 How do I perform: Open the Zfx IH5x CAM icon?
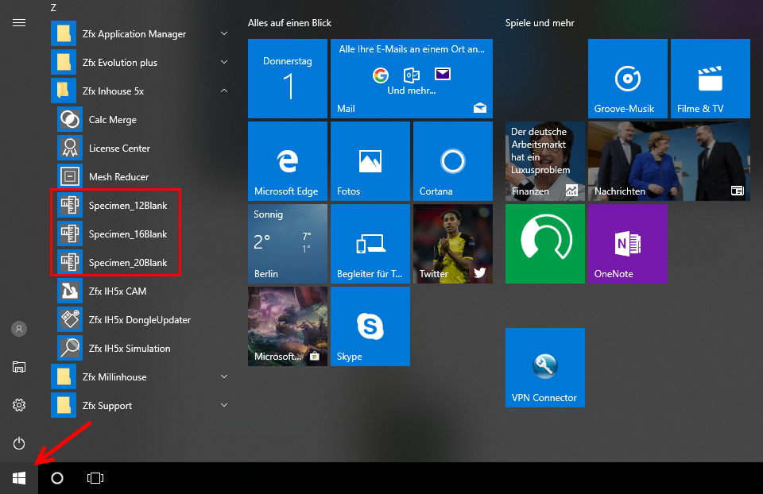[x=70, y=291]
